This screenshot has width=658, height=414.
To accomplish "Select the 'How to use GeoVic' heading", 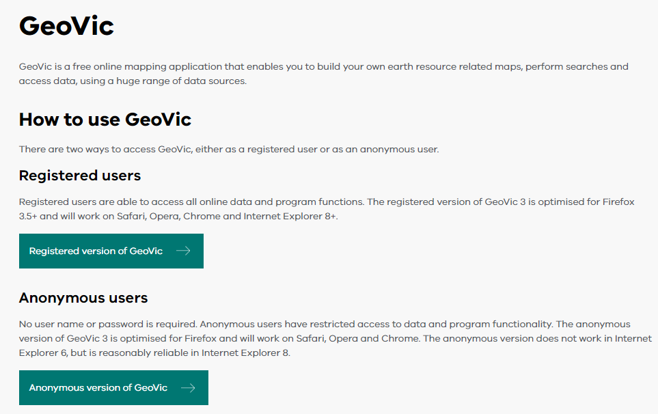I will [105, 120].
